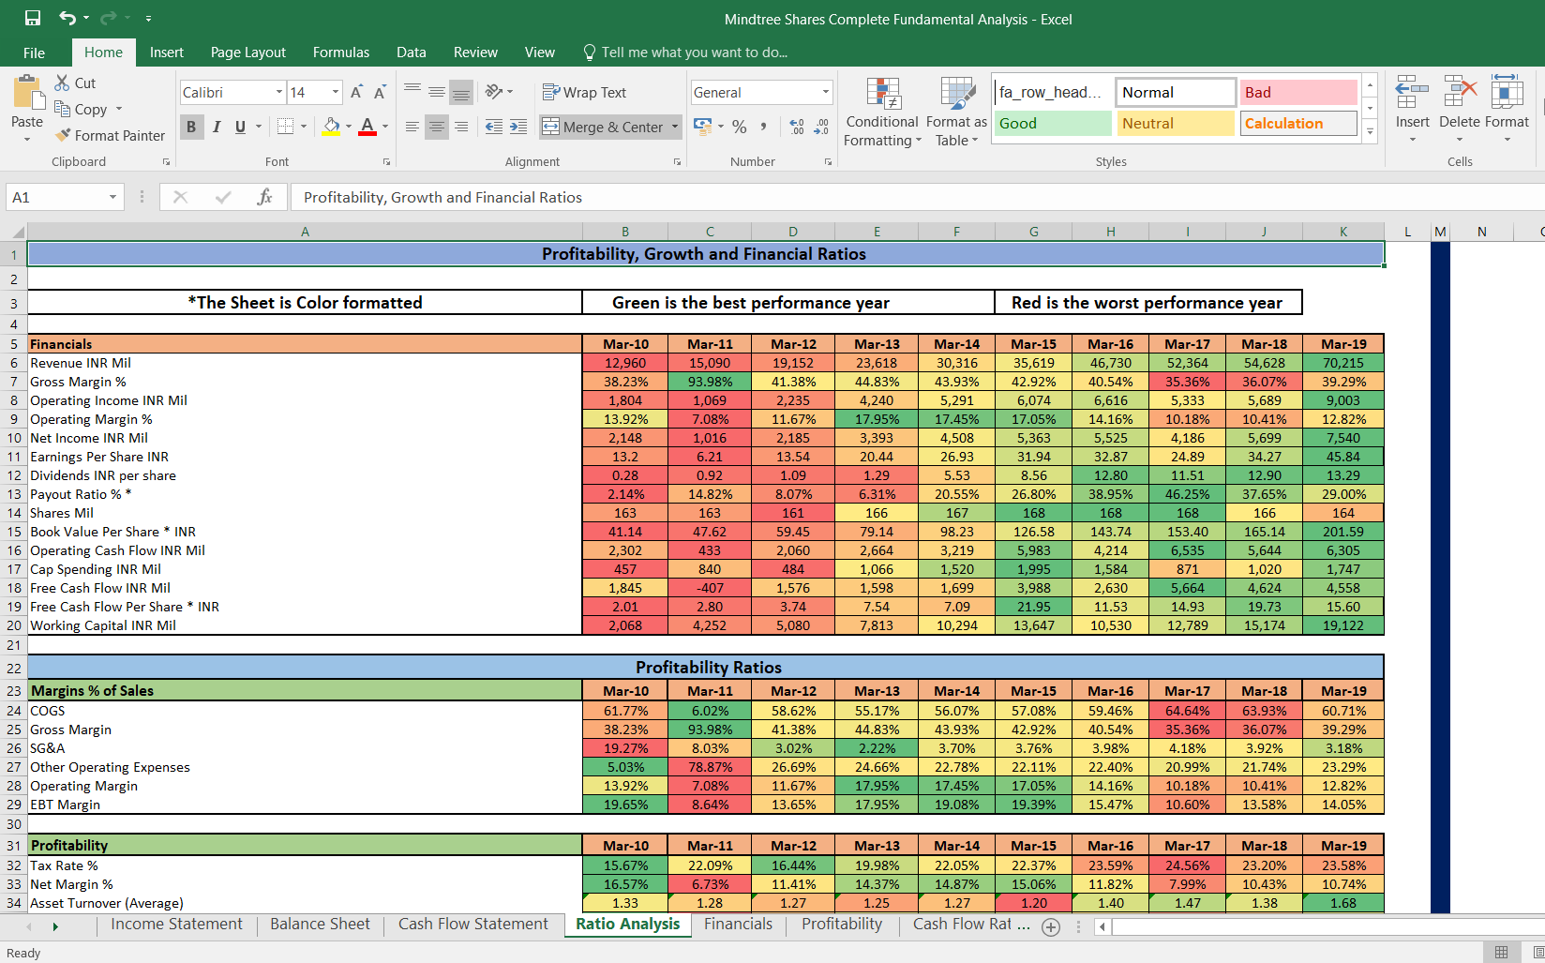1545x963 pixels.
Task: Open the File menu
Action: point(34,53)
